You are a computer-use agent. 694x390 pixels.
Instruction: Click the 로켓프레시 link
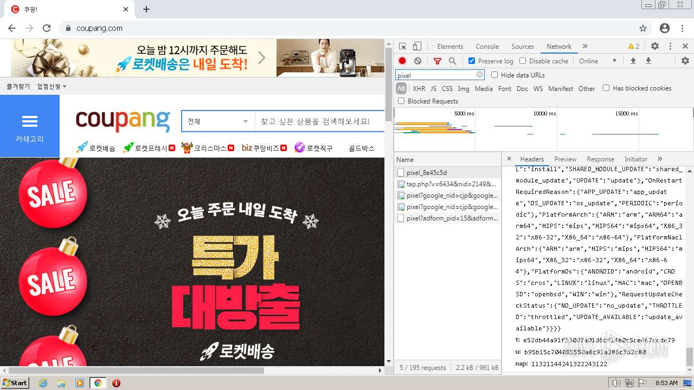pos(149,147)
